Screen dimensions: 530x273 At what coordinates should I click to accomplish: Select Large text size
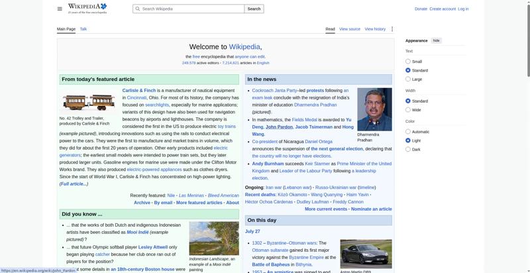[408, 79]
